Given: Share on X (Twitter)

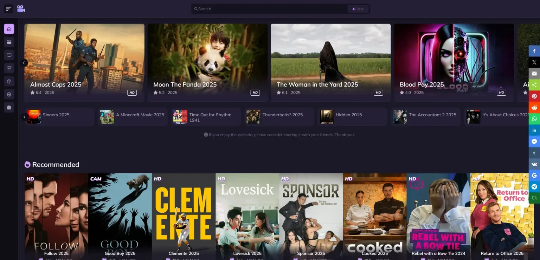Looking at the screenshot, I should tap(534, 62).
